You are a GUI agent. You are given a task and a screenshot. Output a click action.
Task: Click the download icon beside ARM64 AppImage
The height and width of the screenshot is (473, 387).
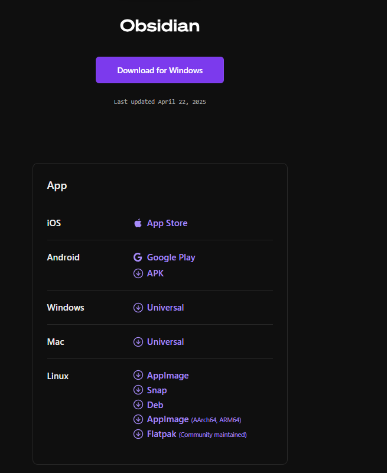(138, 420)
